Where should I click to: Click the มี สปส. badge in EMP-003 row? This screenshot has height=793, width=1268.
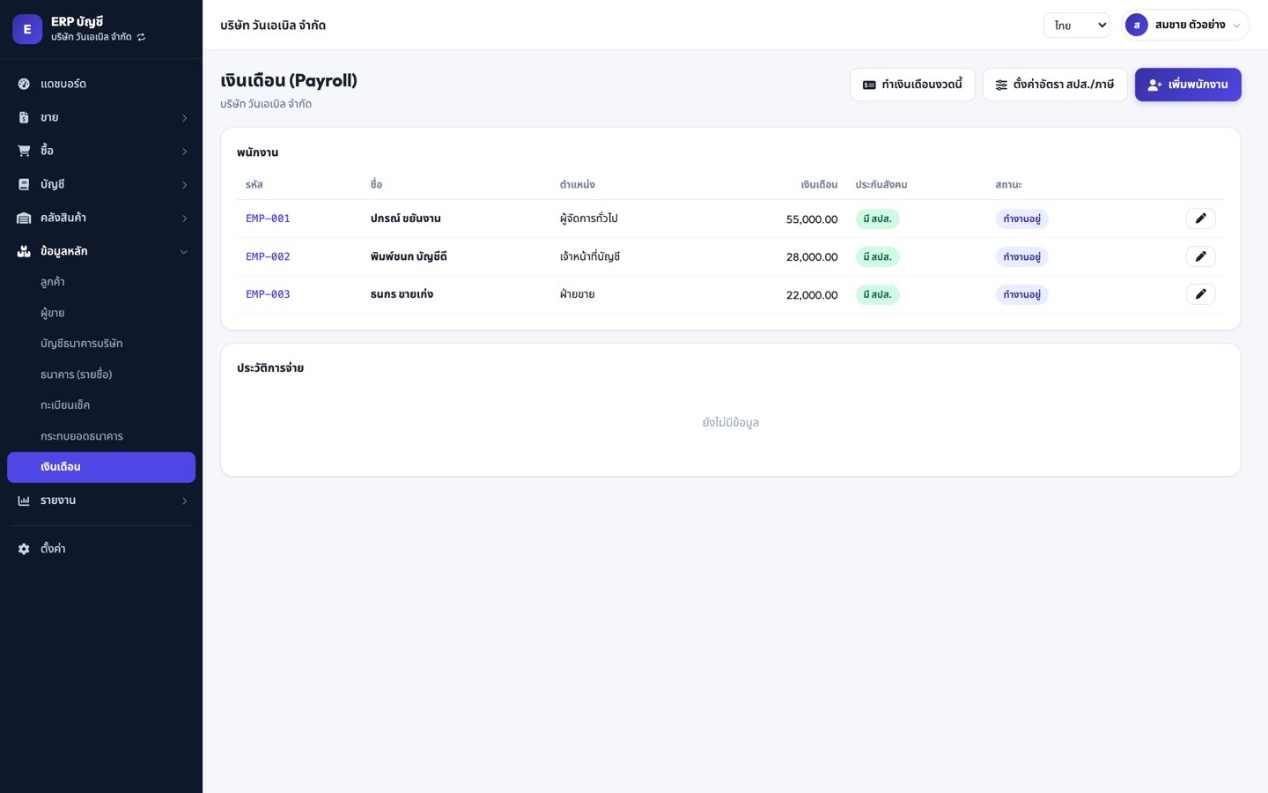[x=877, y=294]
